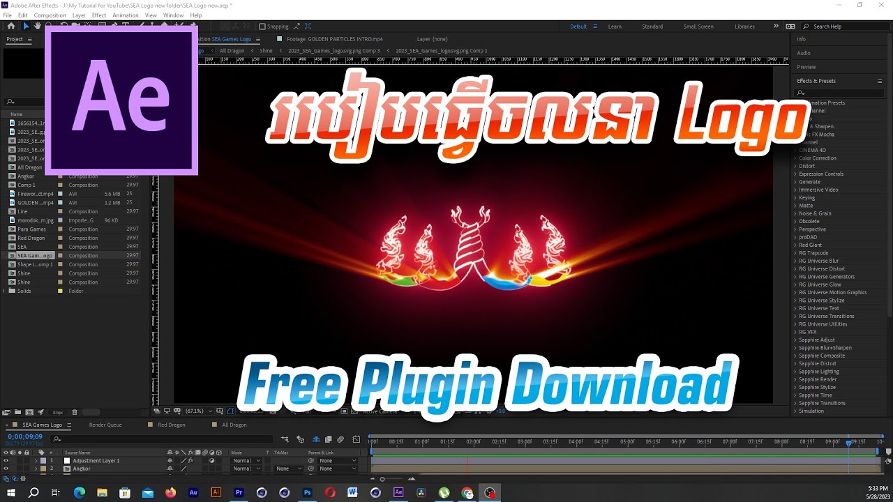893x502 pixels.
Task: Create a new composition from the Project panel
Action: [29, 412]
